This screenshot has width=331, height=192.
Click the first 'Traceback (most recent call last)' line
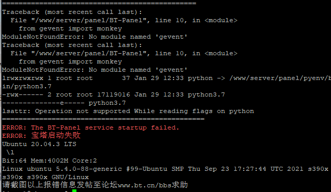point(72,12)
